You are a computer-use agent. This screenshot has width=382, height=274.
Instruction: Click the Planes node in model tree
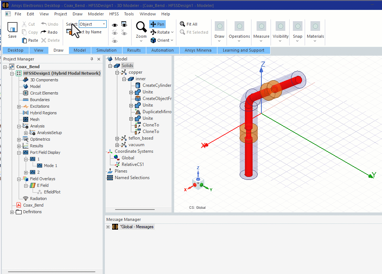pos(117,171)
